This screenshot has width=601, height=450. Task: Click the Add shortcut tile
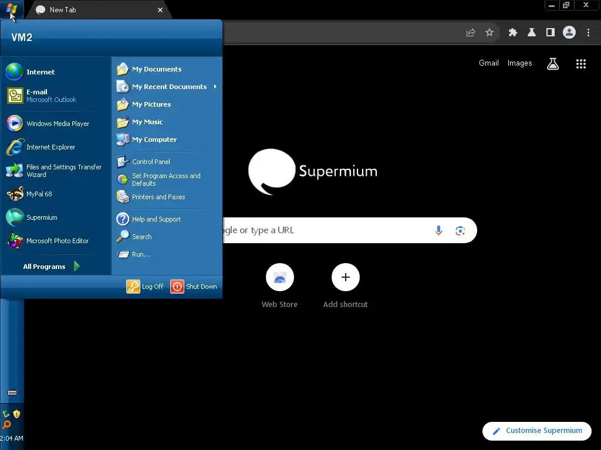coord(345,286)
